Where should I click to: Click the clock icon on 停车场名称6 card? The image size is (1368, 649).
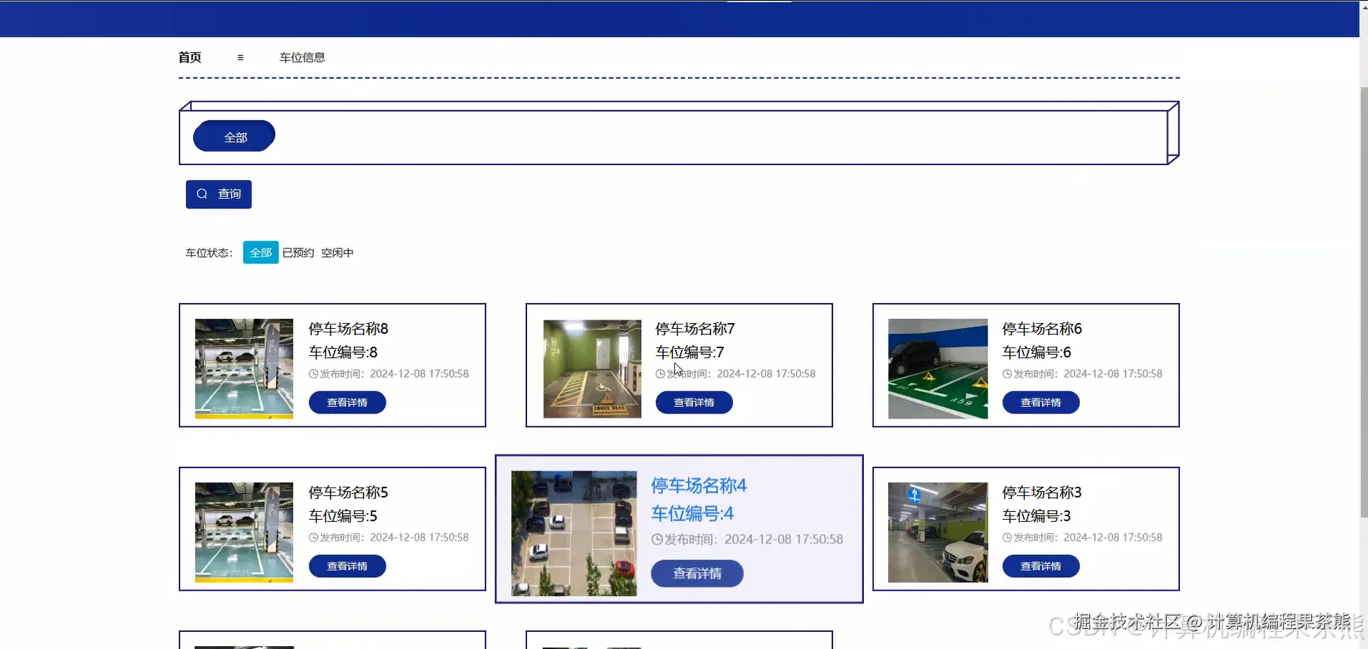1008,373
